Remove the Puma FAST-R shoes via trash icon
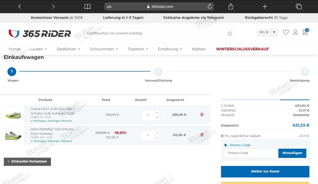Viewport: 318px width, 184px height. click(202, 114)
